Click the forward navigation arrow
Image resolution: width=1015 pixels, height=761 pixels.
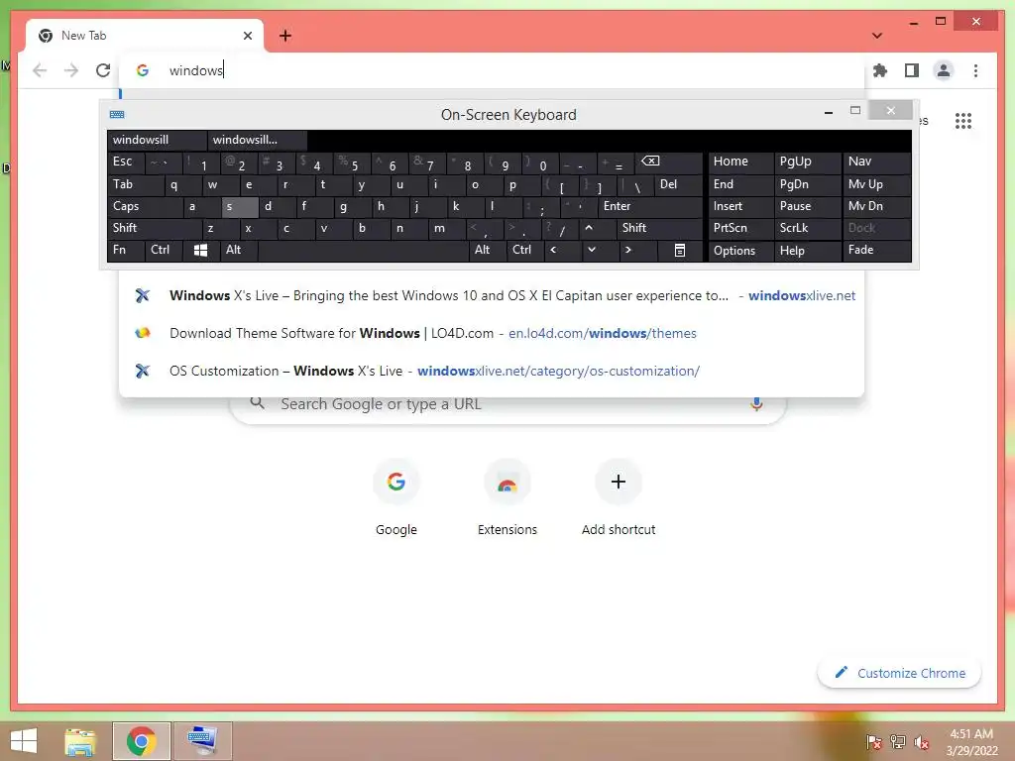click(71, 70)
